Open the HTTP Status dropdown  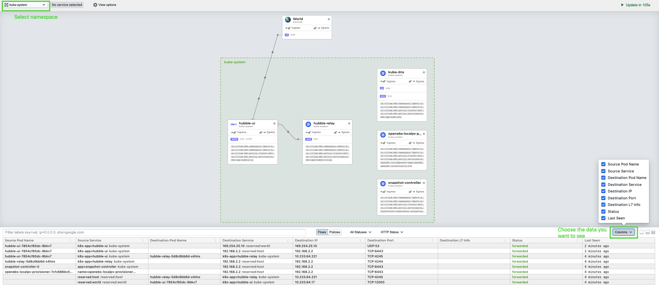[392, 232]
